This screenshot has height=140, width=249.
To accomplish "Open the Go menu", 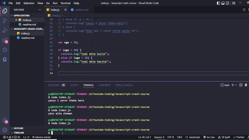I will coord(48,3).
